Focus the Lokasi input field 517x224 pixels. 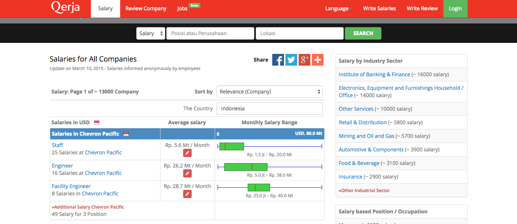point(300,33)
